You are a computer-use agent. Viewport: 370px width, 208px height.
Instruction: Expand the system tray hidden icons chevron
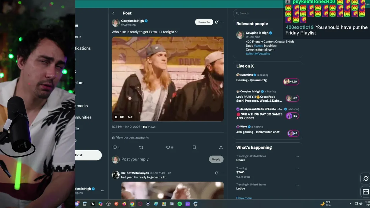351,204
